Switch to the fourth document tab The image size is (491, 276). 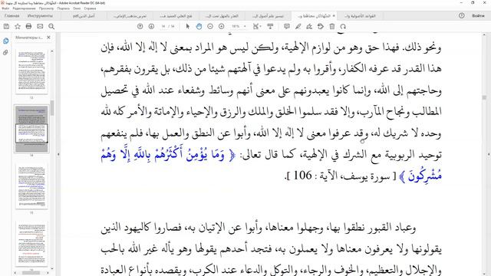click(x=222, y=15)
